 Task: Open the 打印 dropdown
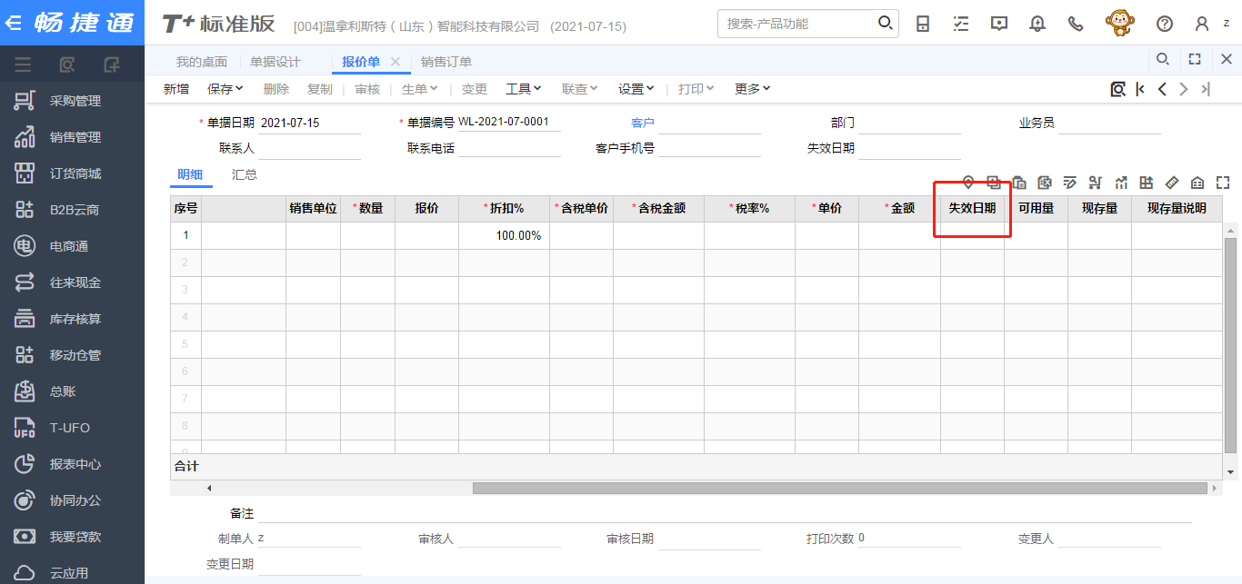(x=696, y=89)
